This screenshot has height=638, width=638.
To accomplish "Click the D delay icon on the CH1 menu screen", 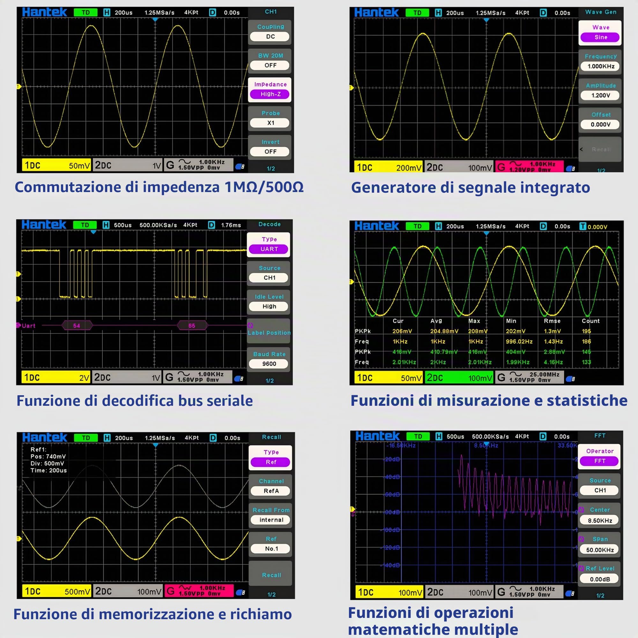I will [x=213, y=13].
